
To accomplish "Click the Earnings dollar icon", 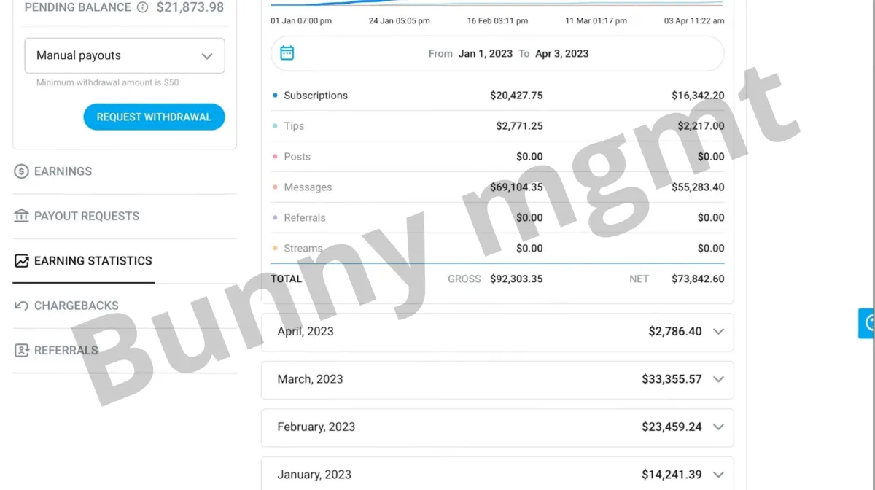I will (22, 171).
